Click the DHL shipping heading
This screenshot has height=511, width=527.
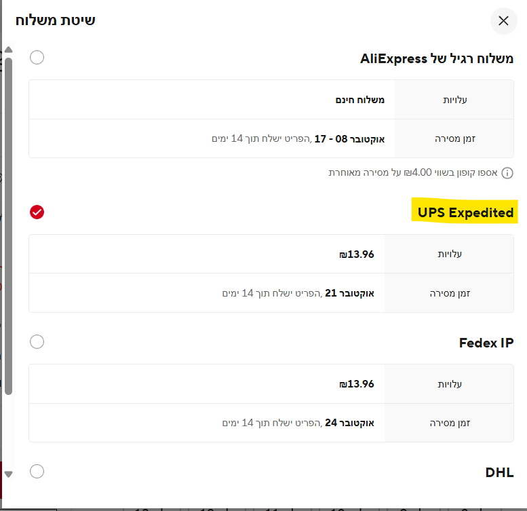(499, 472)
